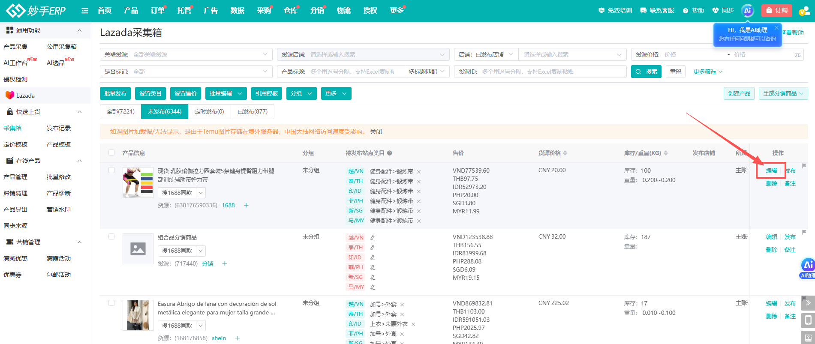This screenshot has height=344, width=815.
Task: Select the 乳胶瑜伽拉力圈 product checkbox
Action: coord(111,170)
